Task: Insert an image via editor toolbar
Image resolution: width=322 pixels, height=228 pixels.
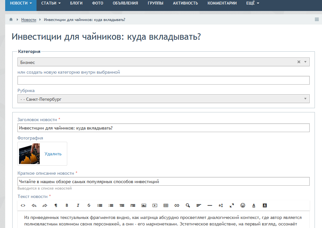Action: tap(144, 205)
